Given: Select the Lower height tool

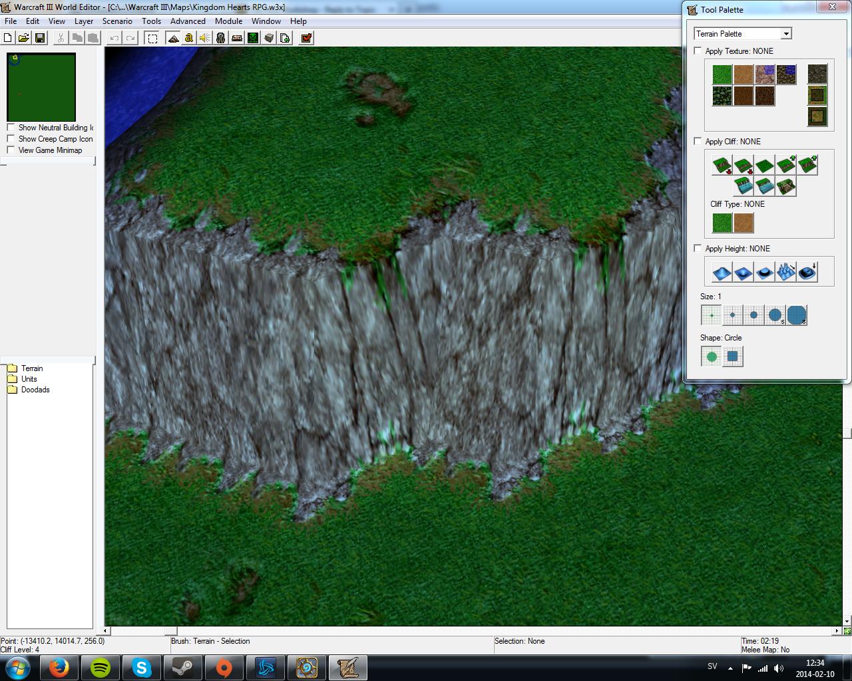Looking at the screenshot, I should [x=744, y=271].
